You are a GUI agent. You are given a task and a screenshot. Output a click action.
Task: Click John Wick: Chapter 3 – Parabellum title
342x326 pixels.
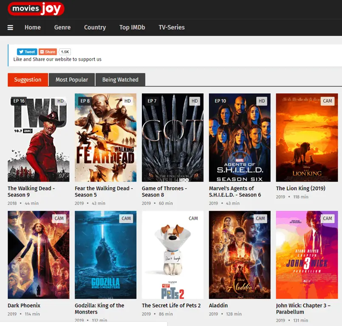point(303,309)
